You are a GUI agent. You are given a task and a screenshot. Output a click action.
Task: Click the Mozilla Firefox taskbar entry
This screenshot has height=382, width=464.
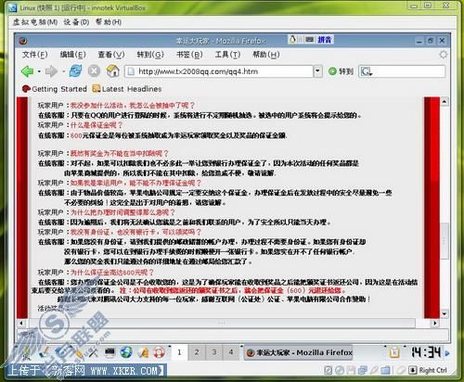(x=299, y=352)
